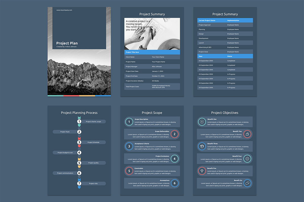Expand the yellow chevron above Project quality

[x=79, y=159]
